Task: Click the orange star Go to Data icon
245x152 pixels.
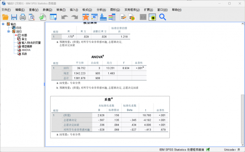Action: (x=86, y=17)
